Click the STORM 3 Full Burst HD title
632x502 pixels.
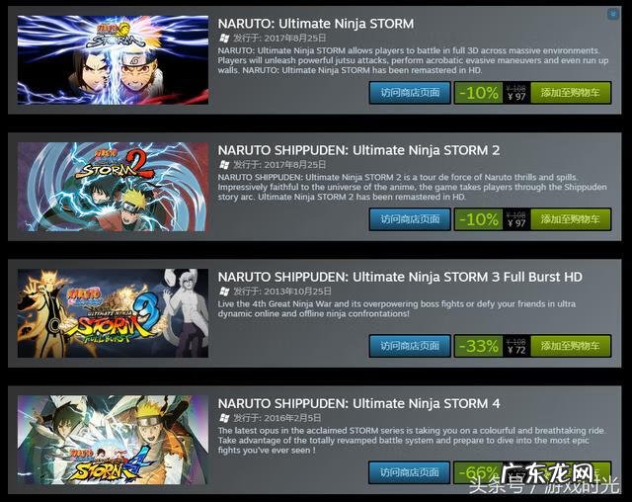[x=400, y=277]
